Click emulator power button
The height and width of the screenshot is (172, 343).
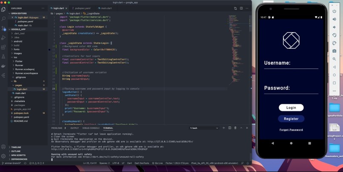click(334, 11)
